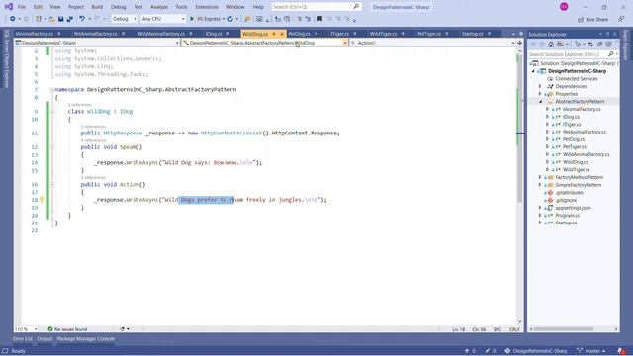Expand the Dependencies tree node
633x356 pixels.
540,86
